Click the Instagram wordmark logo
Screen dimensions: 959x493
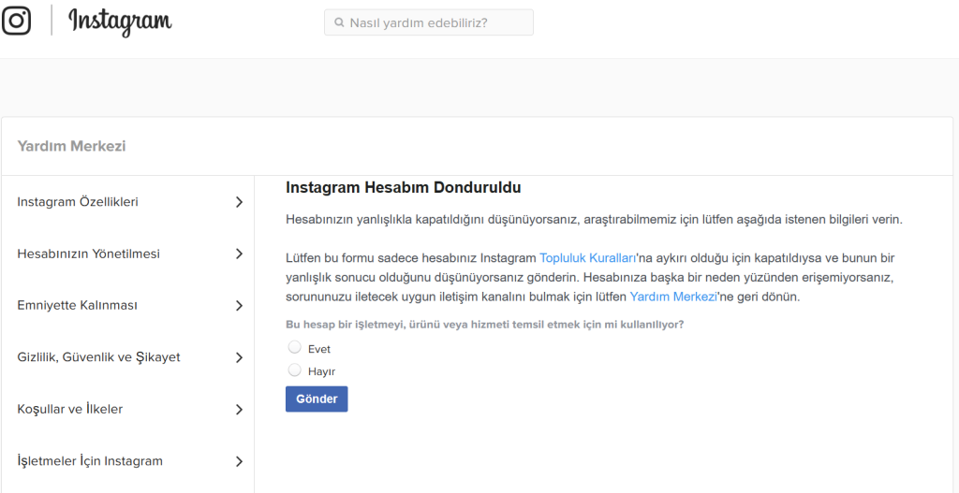120,22
